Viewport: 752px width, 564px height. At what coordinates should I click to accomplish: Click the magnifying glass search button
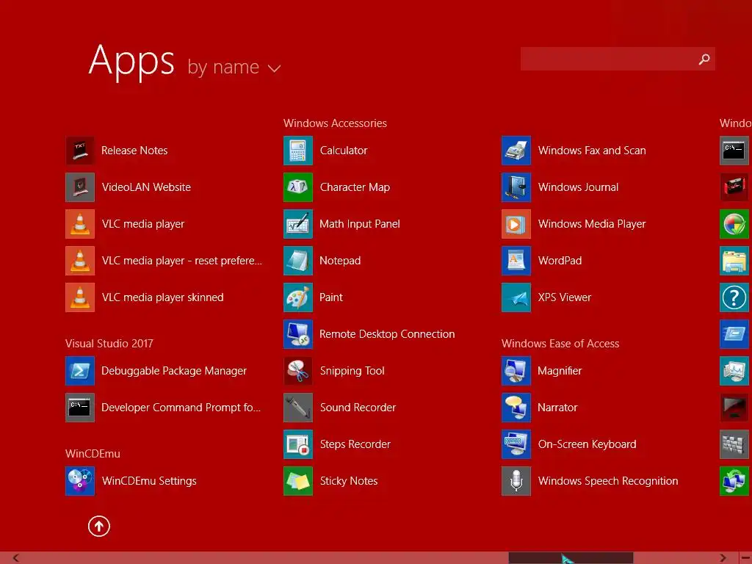(704, 59)
